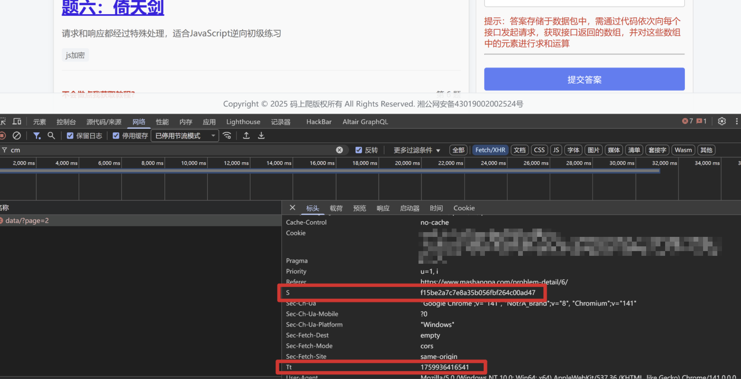This screenshot has width=741, height=379.
Task: Select the 全部 request type filter
Action: pos(458,150)
